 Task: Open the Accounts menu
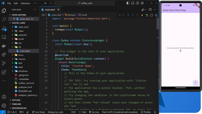pyautogui.click(x=4, y=97)
